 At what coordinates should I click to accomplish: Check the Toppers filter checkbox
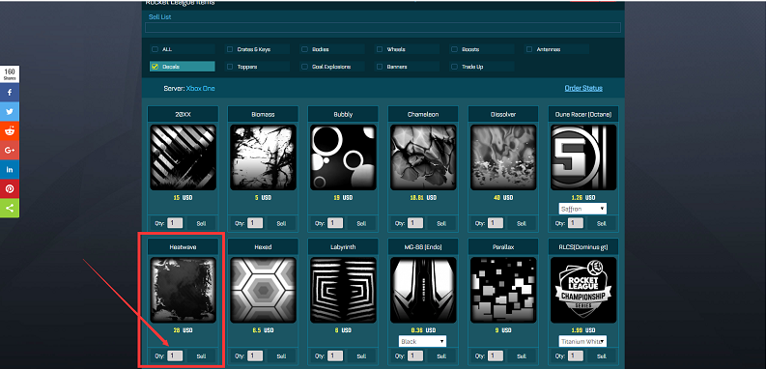230,67
